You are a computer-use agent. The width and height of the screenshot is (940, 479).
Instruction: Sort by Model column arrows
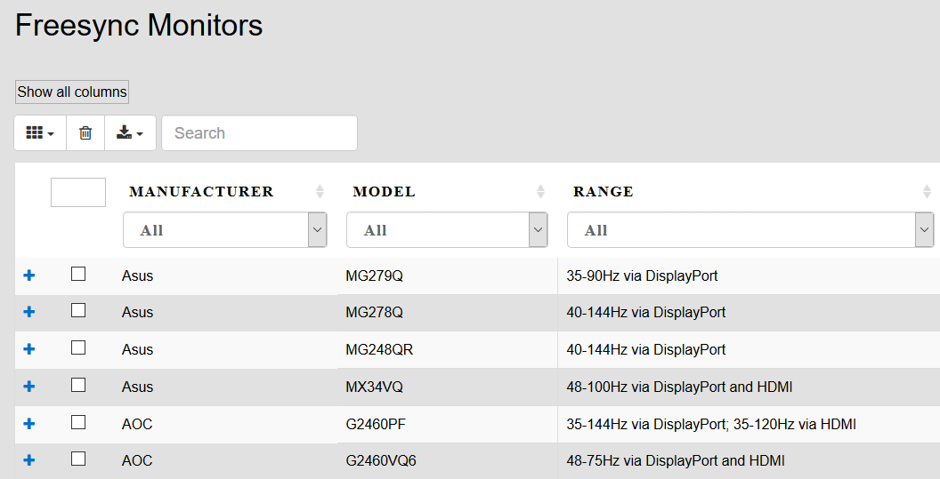[540, 192]
